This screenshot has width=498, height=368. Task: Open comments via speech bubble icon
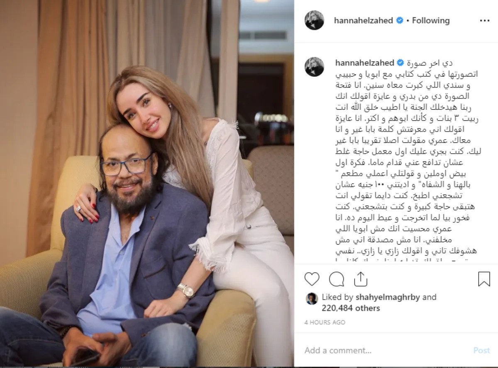337,279
